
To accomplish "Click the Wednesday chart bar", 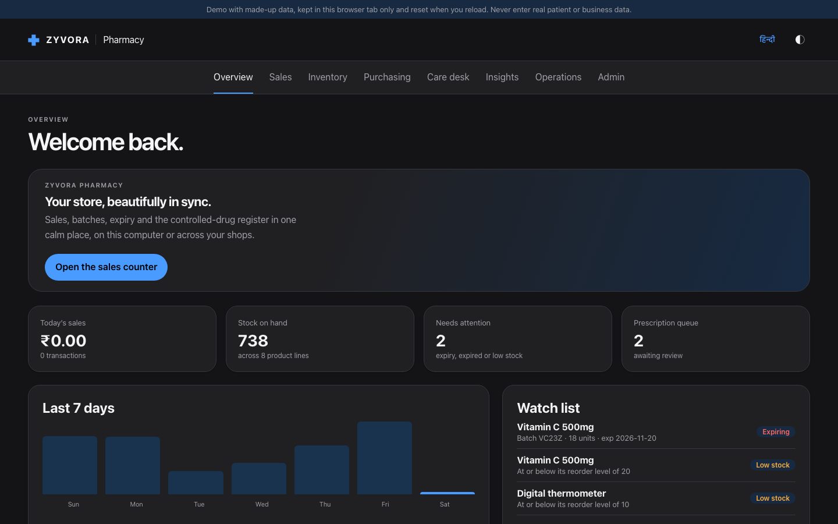I will point(259,479).
